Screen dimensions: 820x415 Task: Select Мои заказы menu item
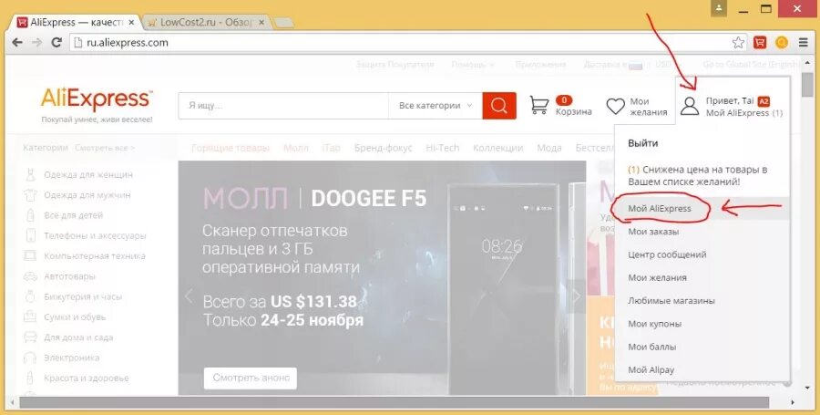pos(653,232)
